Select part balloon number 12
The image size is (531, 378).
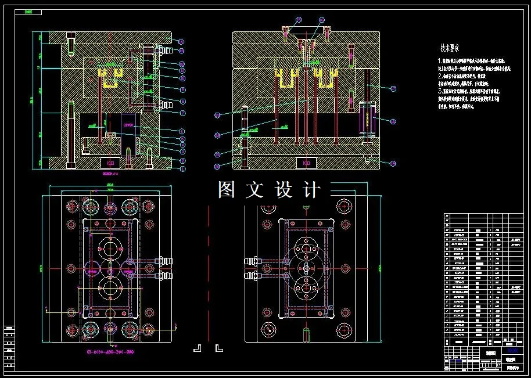[x=182, y=64]
